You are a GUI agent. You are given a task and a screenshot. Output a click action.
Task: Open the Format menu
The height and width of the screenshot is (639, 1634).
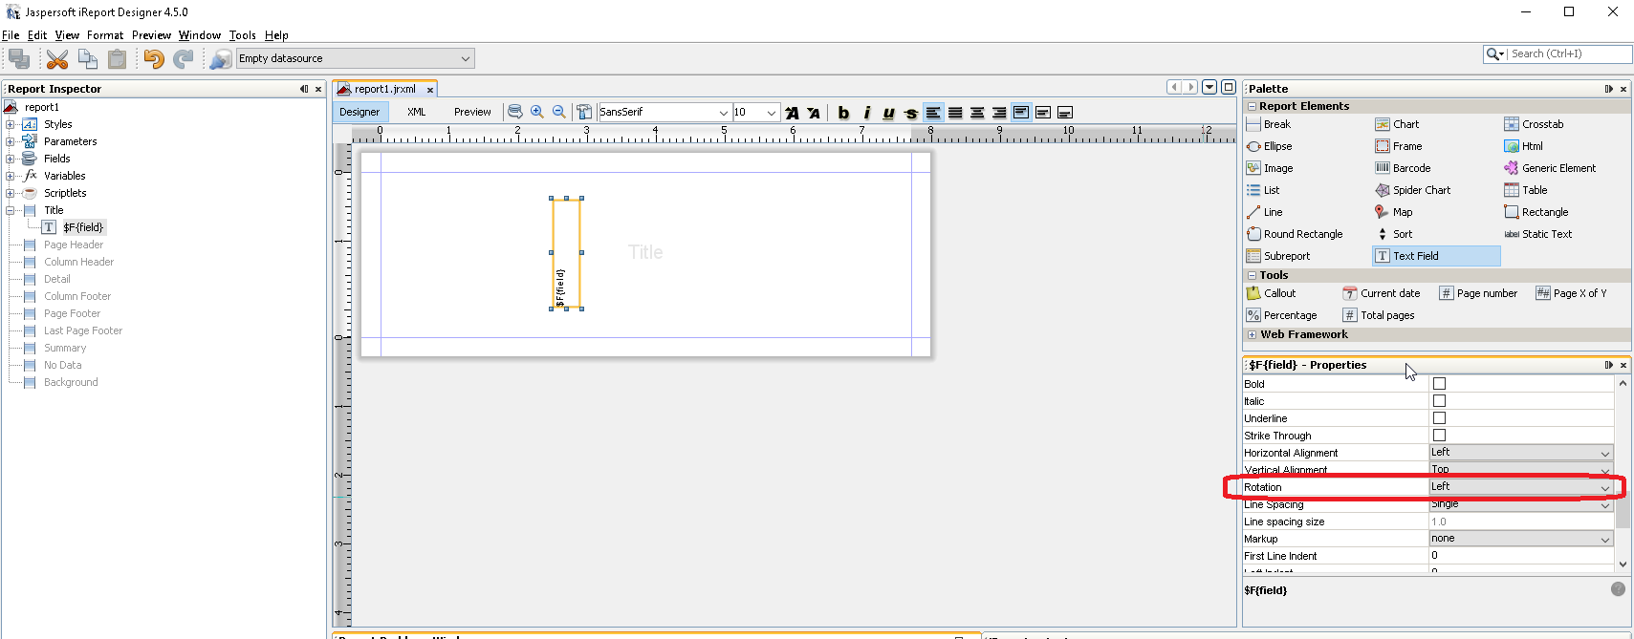105,35
